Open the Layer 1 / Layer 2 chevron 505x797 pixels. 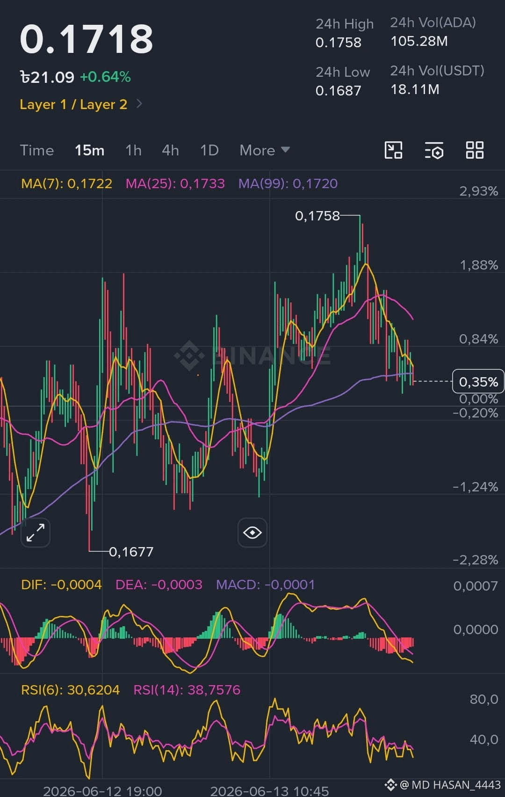[x=139, y=104]
